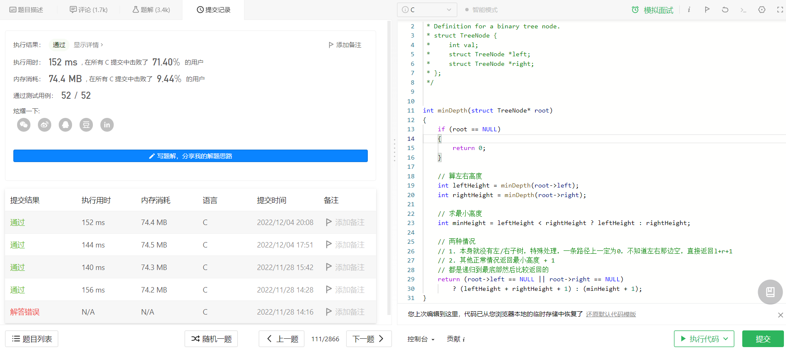786x350 pixels.
Task: Share result via Weibo icon
Action: click(x=45, y=125)
